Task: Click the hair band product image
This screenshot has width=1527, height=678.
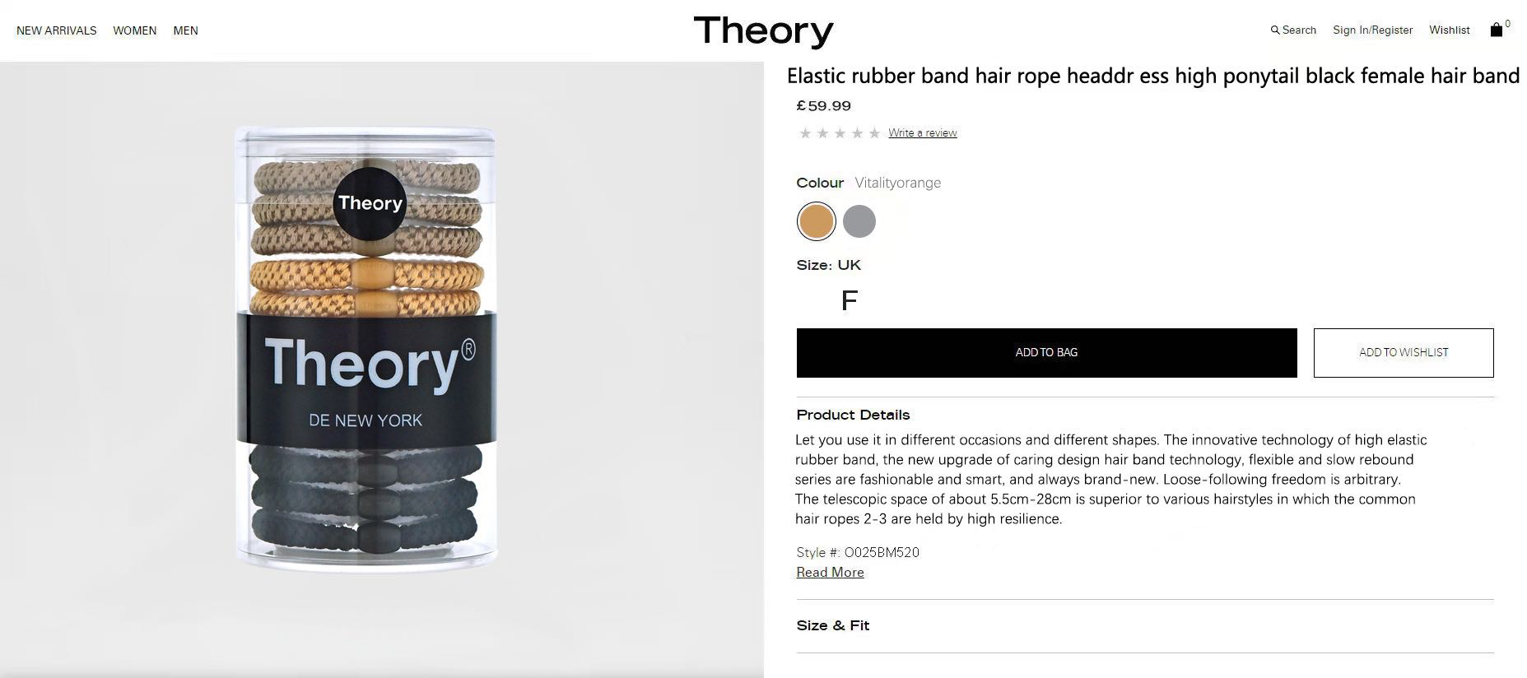Action: point(366,350)
